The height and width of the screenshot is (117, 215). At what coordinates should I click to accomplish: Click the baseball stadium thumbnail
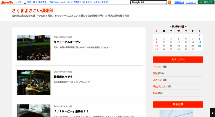[x=33, y=48]
